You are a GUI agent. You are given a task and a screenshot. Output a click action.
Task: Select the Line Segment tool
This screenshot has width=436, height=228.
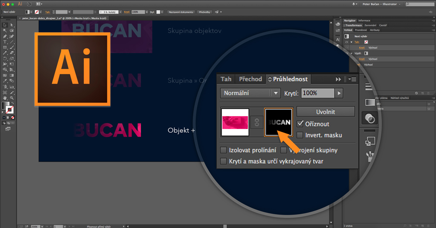pyautogui.click(x=12, y=42)
